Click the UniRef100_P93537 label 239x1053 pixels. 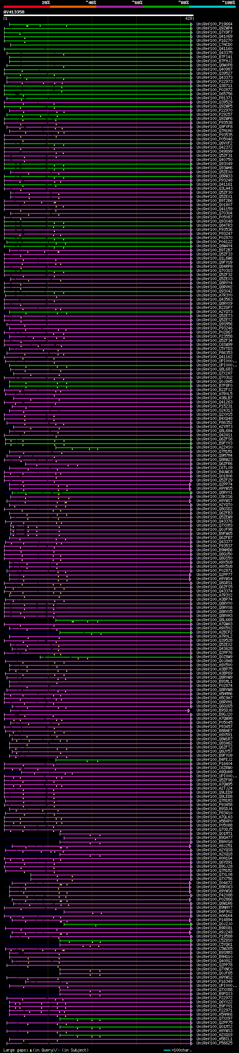214,546
